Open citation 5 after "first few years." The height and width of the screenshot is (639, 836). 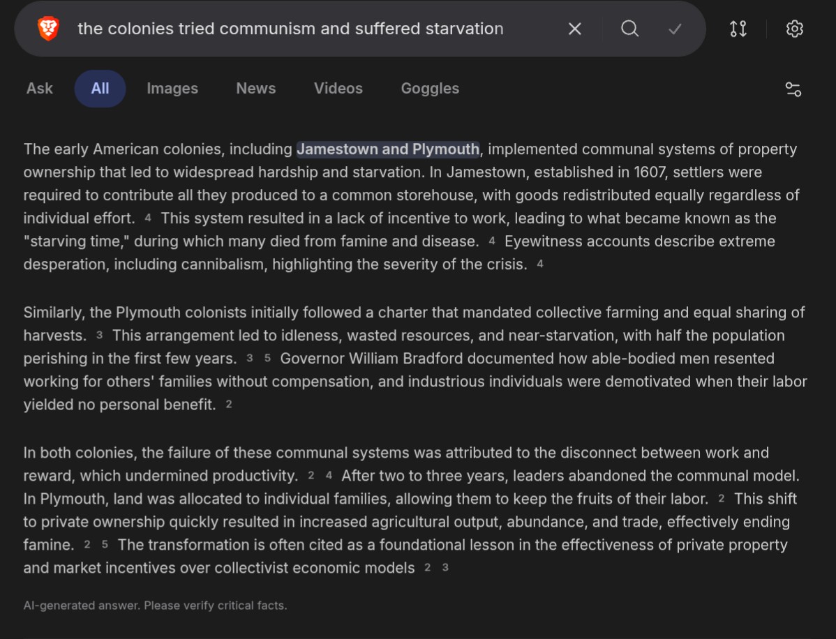click(x=267, y=359)
